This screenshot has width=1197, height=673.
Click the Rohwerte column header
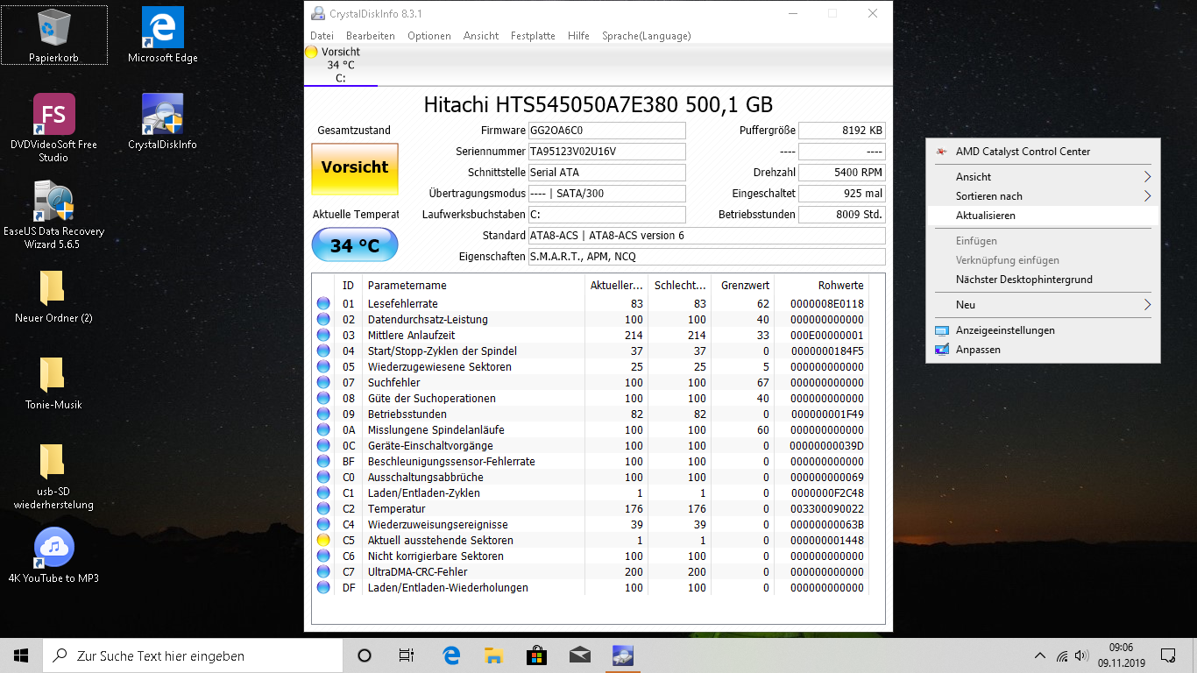[x=821, y=286]
